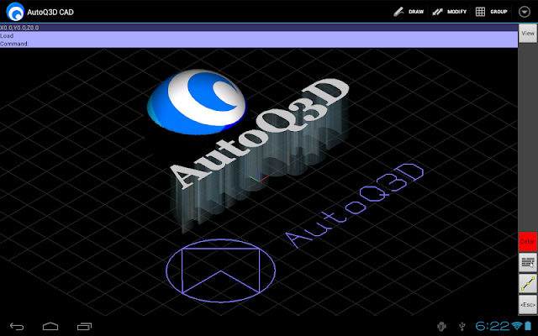The width and height of the screenshot is (538, 336).
Task: Open the DRAW menu
Action: [x=409, y=12]
